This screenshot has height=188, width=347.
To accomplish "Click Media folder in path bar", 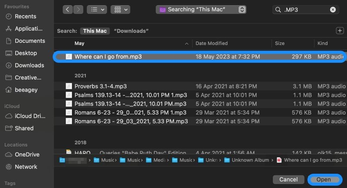I will coord(156,160).
